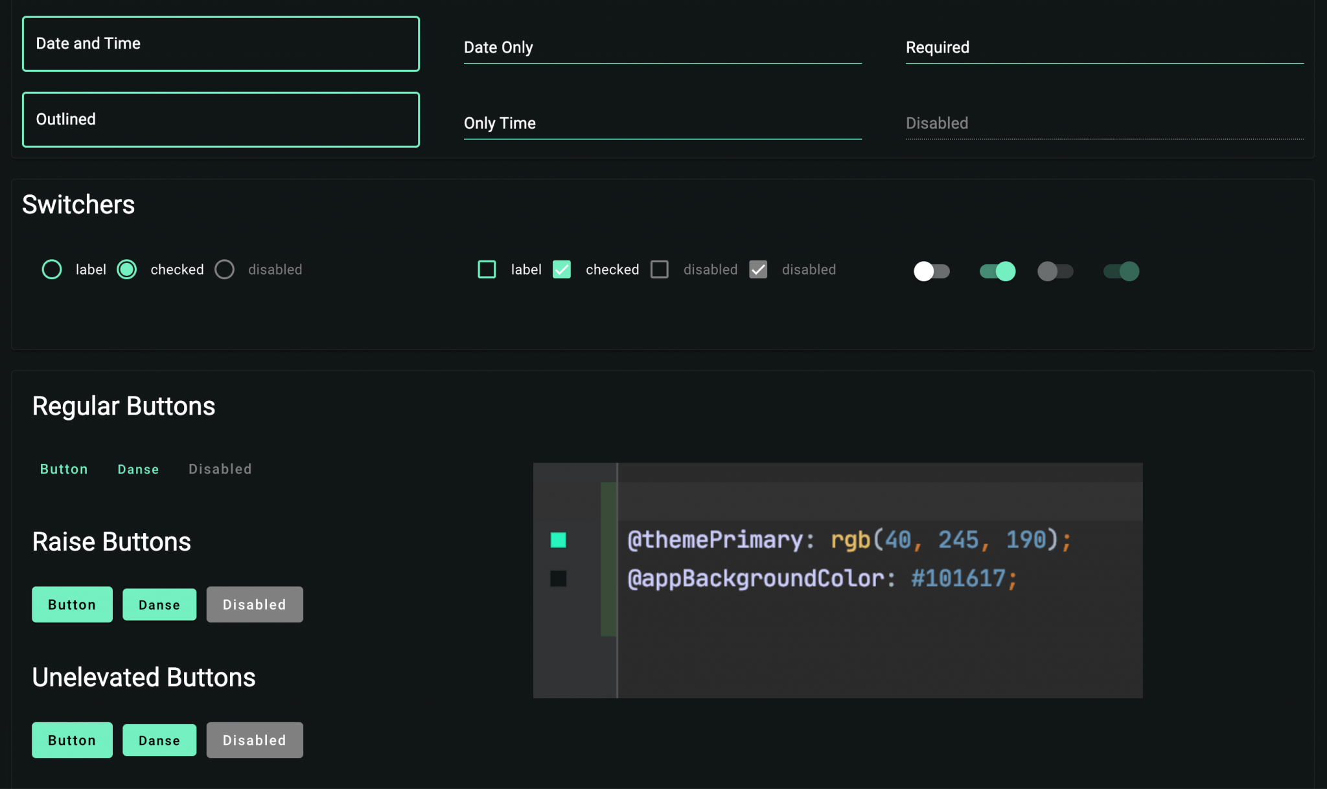Click the Date and Time outlined field
The width and height of the screenshot is (1327, 789).
(220, 44)
